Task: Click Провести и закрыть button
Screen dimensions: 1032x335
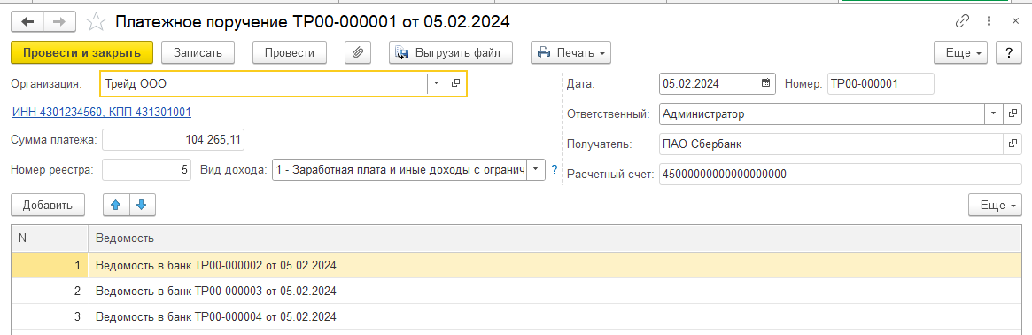Action: tap(82, 52)
